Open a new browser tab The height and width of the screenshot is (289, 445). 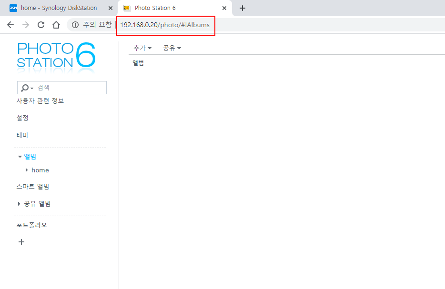pyautogui.click(x=243, y=8)
